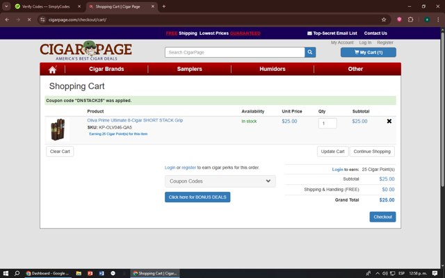This screenshot has height=278, width=445.
Task: Click here for BONUS DEALS button
Action: point(197,197)
